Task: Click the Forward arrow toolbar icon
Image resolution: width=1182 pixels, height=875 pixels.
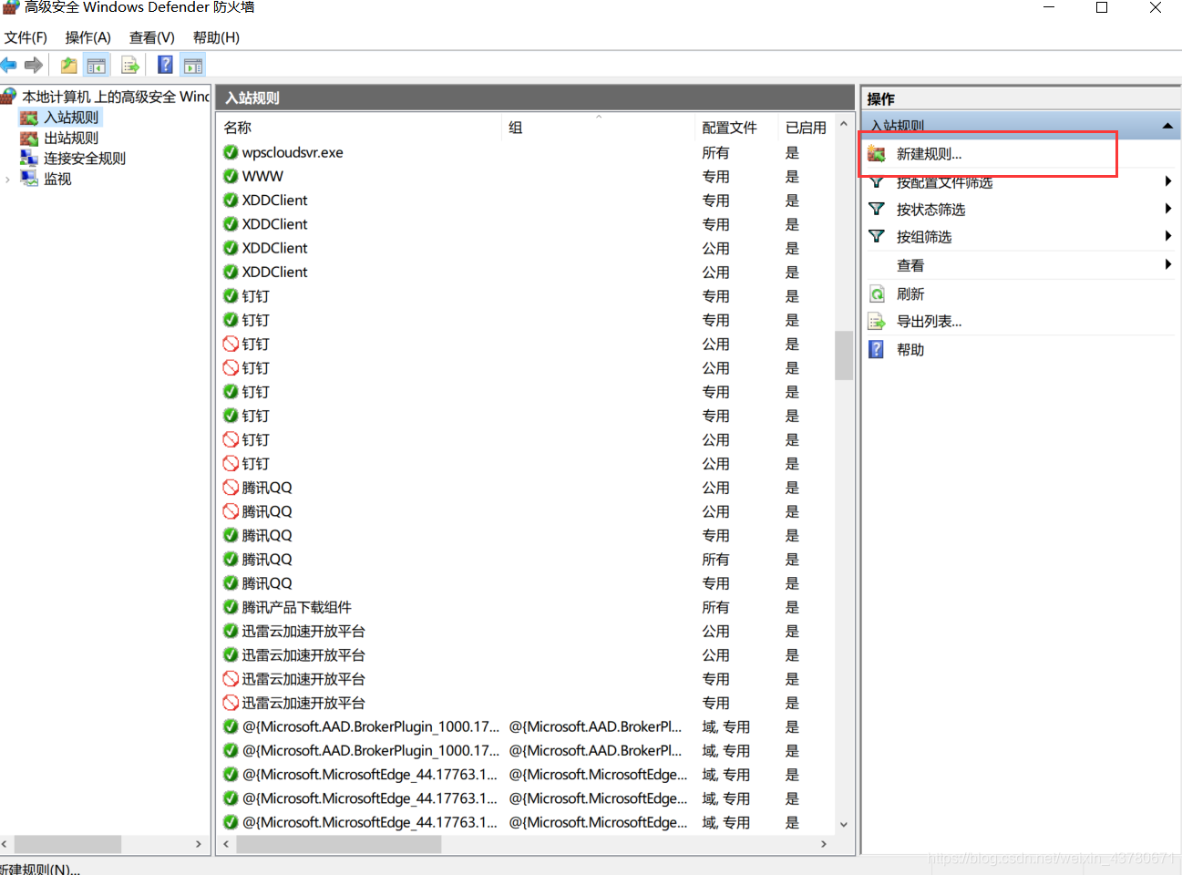Action: 34,65
